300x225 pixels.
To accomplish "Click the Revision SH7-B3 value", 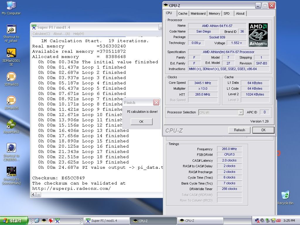I will click(261, 63).
